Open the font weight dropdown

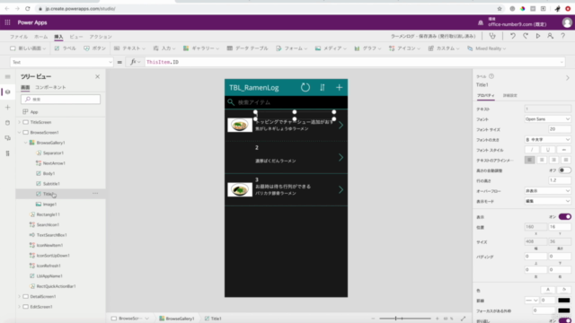click(x=547, y=140)
